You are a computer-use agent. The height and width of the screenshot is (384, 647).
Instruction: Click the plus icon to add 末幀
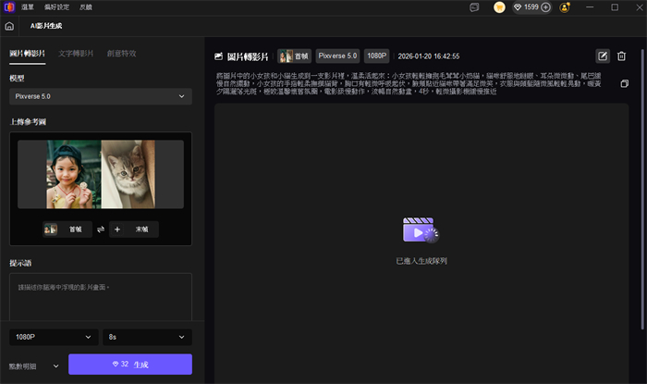tap(117, 229)
